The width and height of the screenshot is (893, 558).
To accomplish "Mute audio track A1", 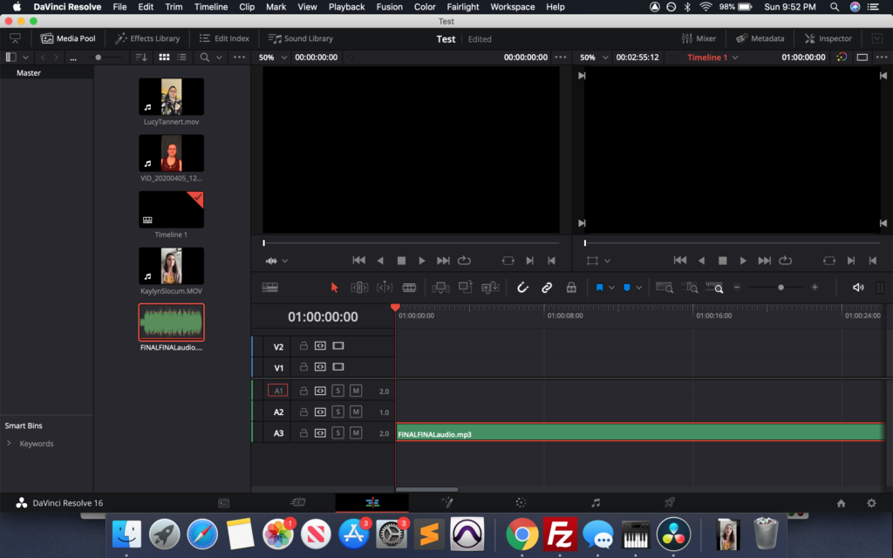I will click(356, 391).
